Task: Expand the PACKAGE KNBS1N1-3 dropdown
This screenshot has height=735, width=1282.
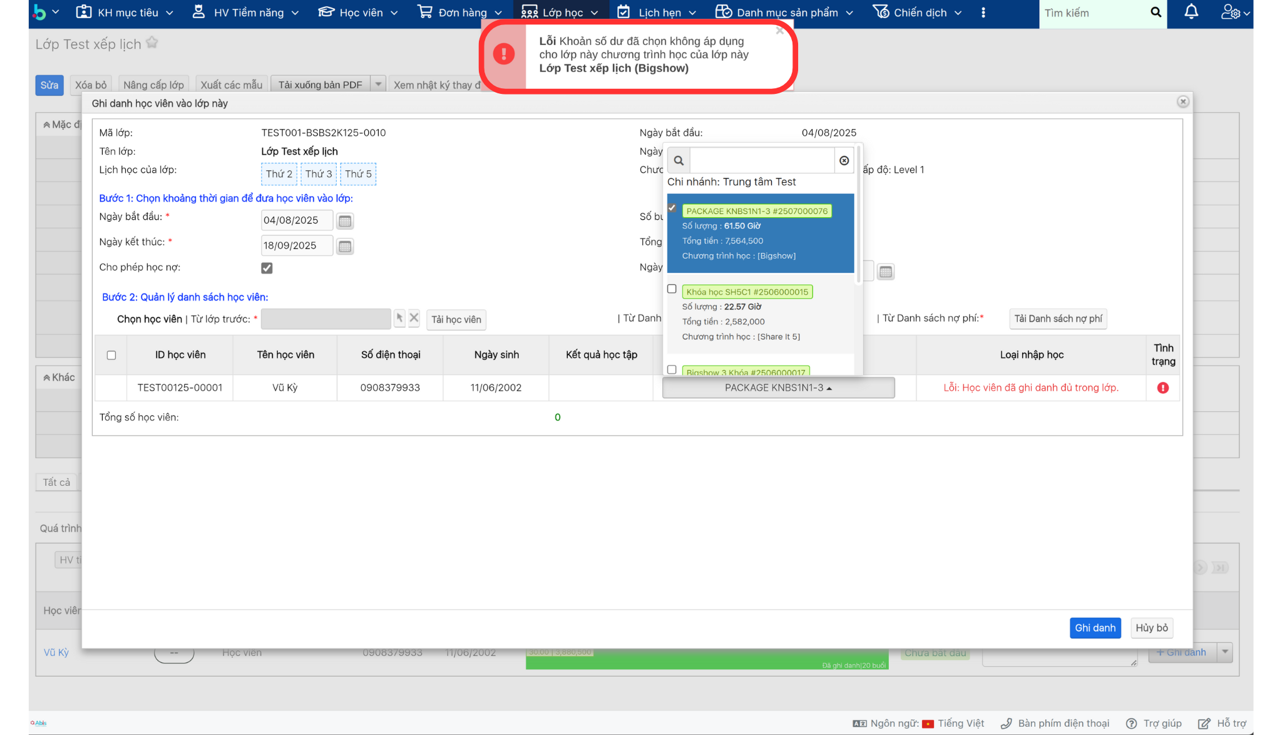Action: [778, 388]
